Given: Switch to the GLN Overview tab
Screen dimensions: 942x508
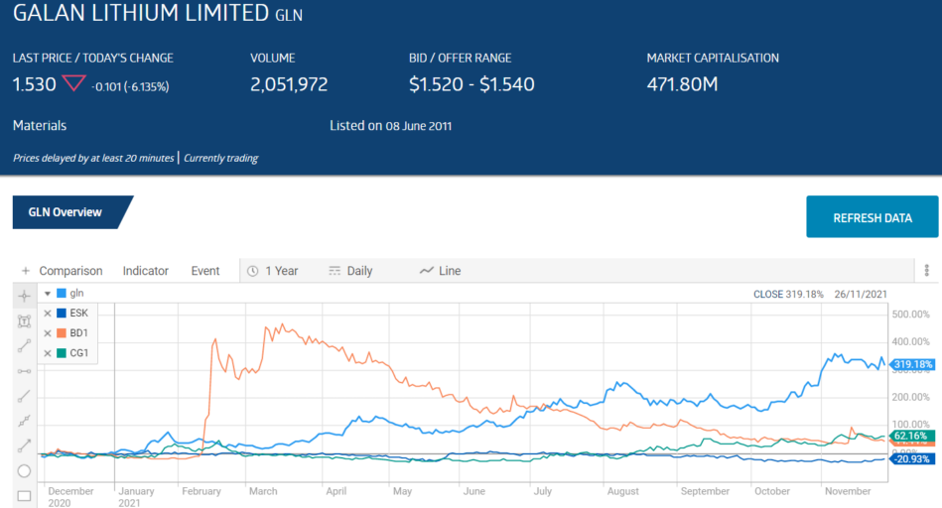Looking at the screenshot, I should 65,212.
